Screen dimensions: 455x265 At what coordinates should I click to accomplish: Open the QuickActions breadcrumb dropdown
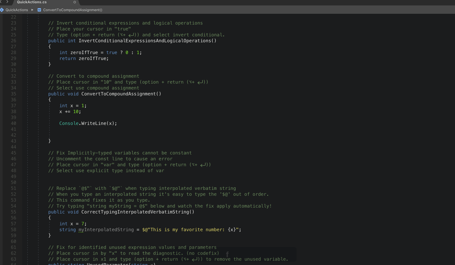[17, 10]
